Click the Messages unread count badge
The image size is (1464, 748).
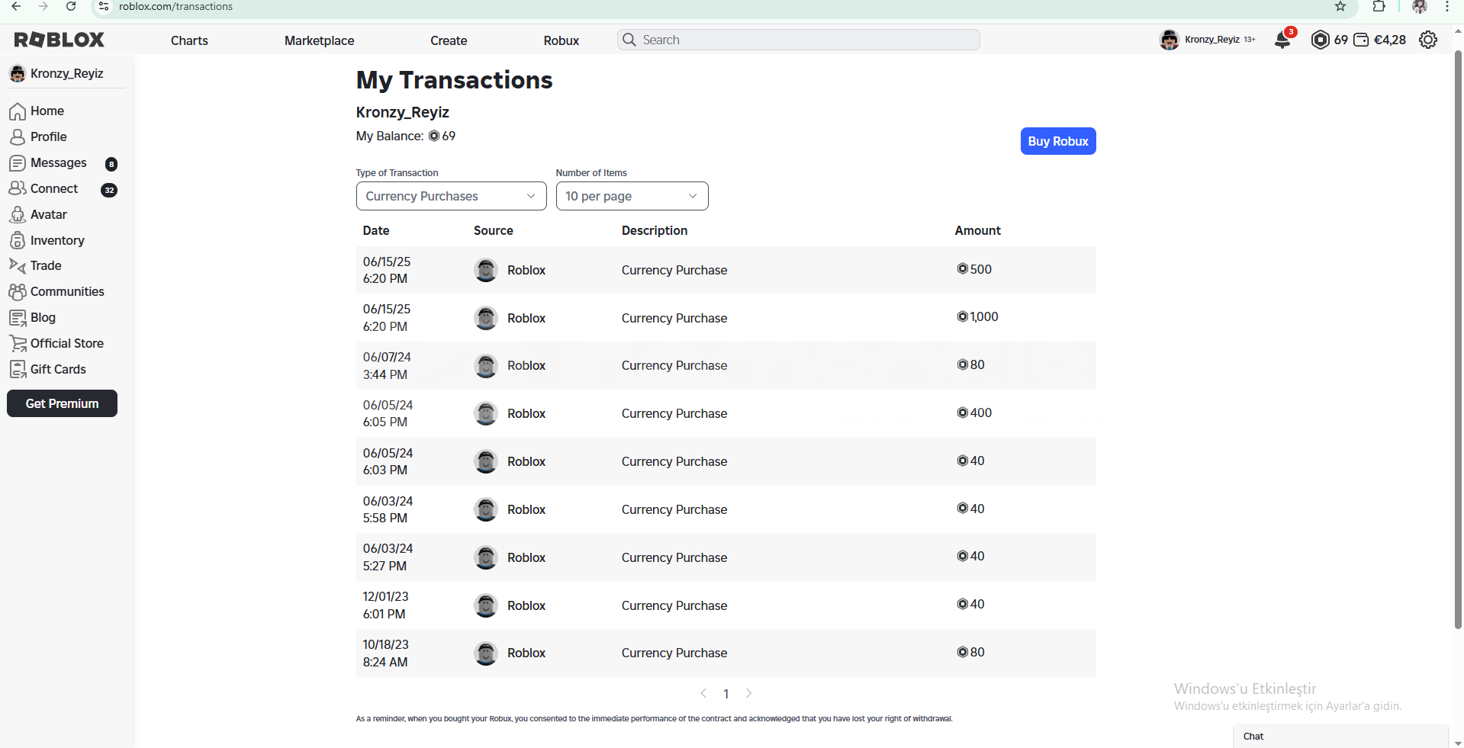111,164
